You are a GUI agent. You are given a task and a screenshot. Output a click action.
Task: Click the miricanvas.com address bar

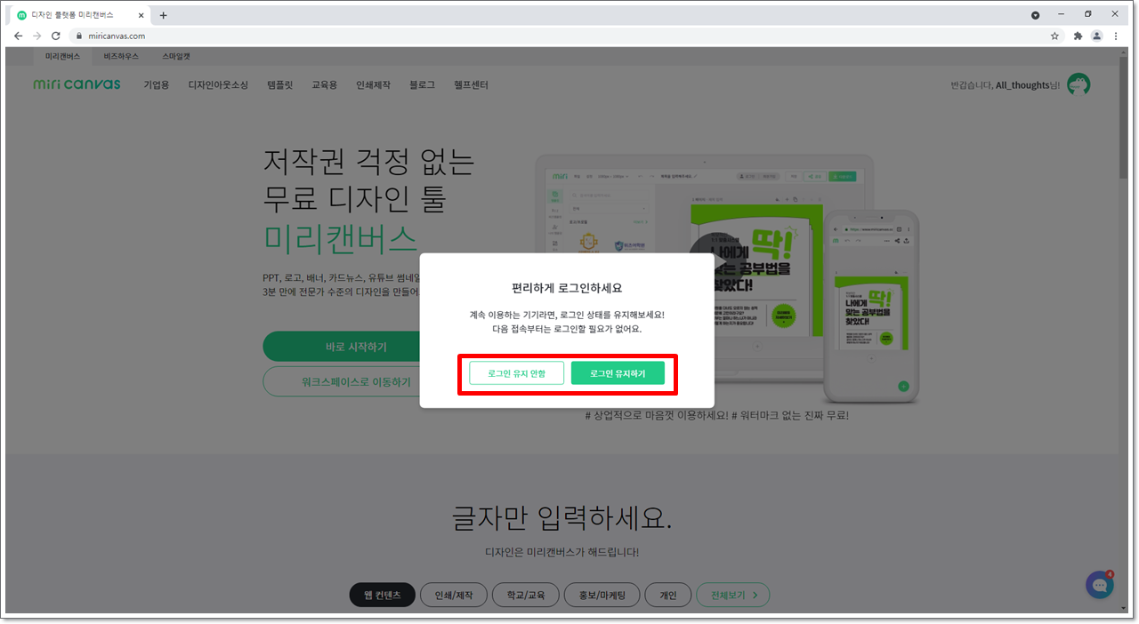[561, 36]
